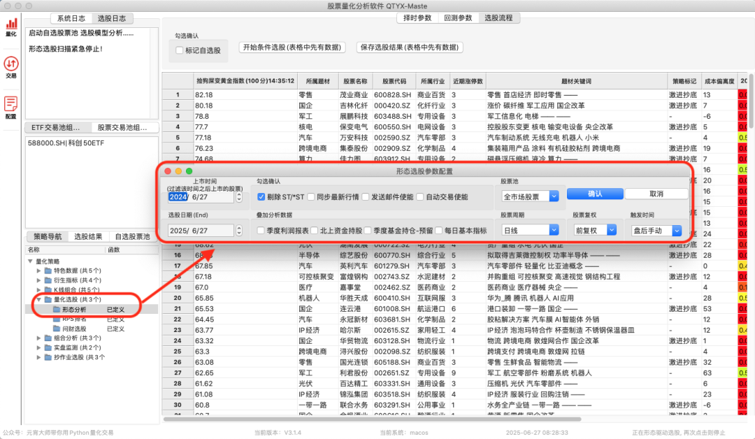Click the 近期涨停数 column header
Viewport: 755px width, 439px height.
[468, 81]
